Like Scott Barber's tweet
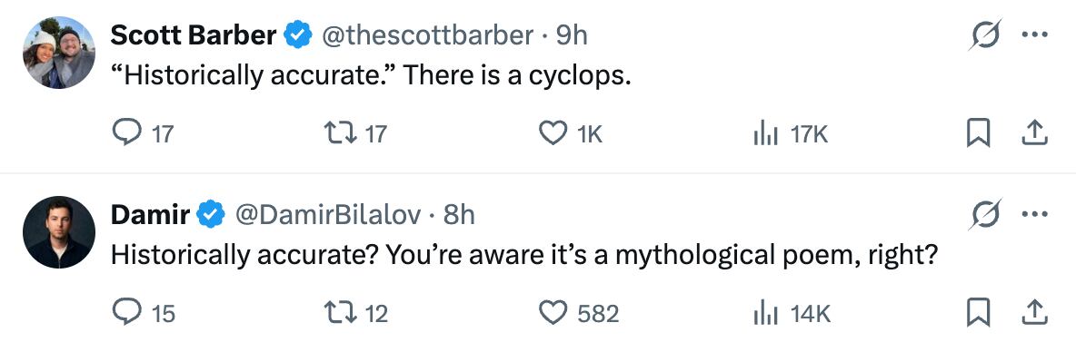 (x=553, y=132)
